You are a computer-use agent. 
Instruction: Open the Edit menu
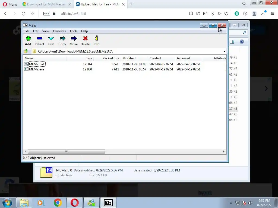[x=36, y=31]
